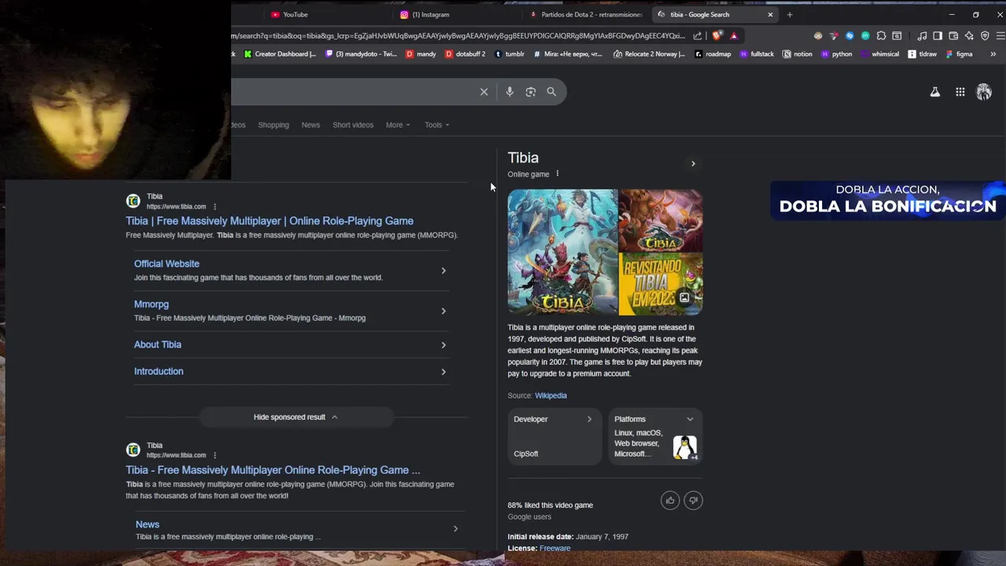The width and height of the screenshot is (1006, 566).
Task: Open the sponsored Tibia Free Massively Multiplayer title
Action: click(x=270, y=221)
